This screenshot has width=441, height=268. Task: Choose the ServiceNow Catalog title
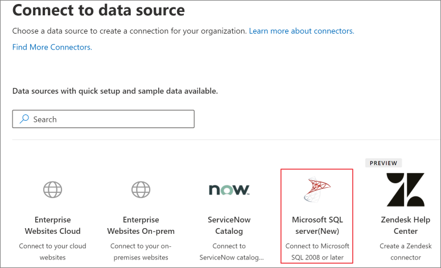click(229, 225)
